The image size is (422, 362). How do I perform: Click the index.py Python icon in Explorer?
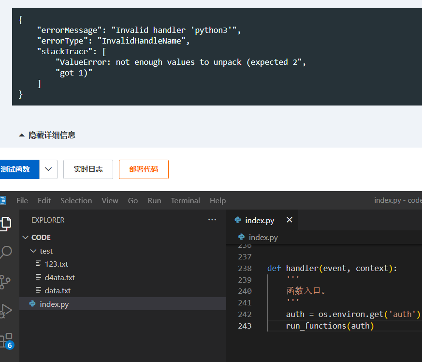32,304
